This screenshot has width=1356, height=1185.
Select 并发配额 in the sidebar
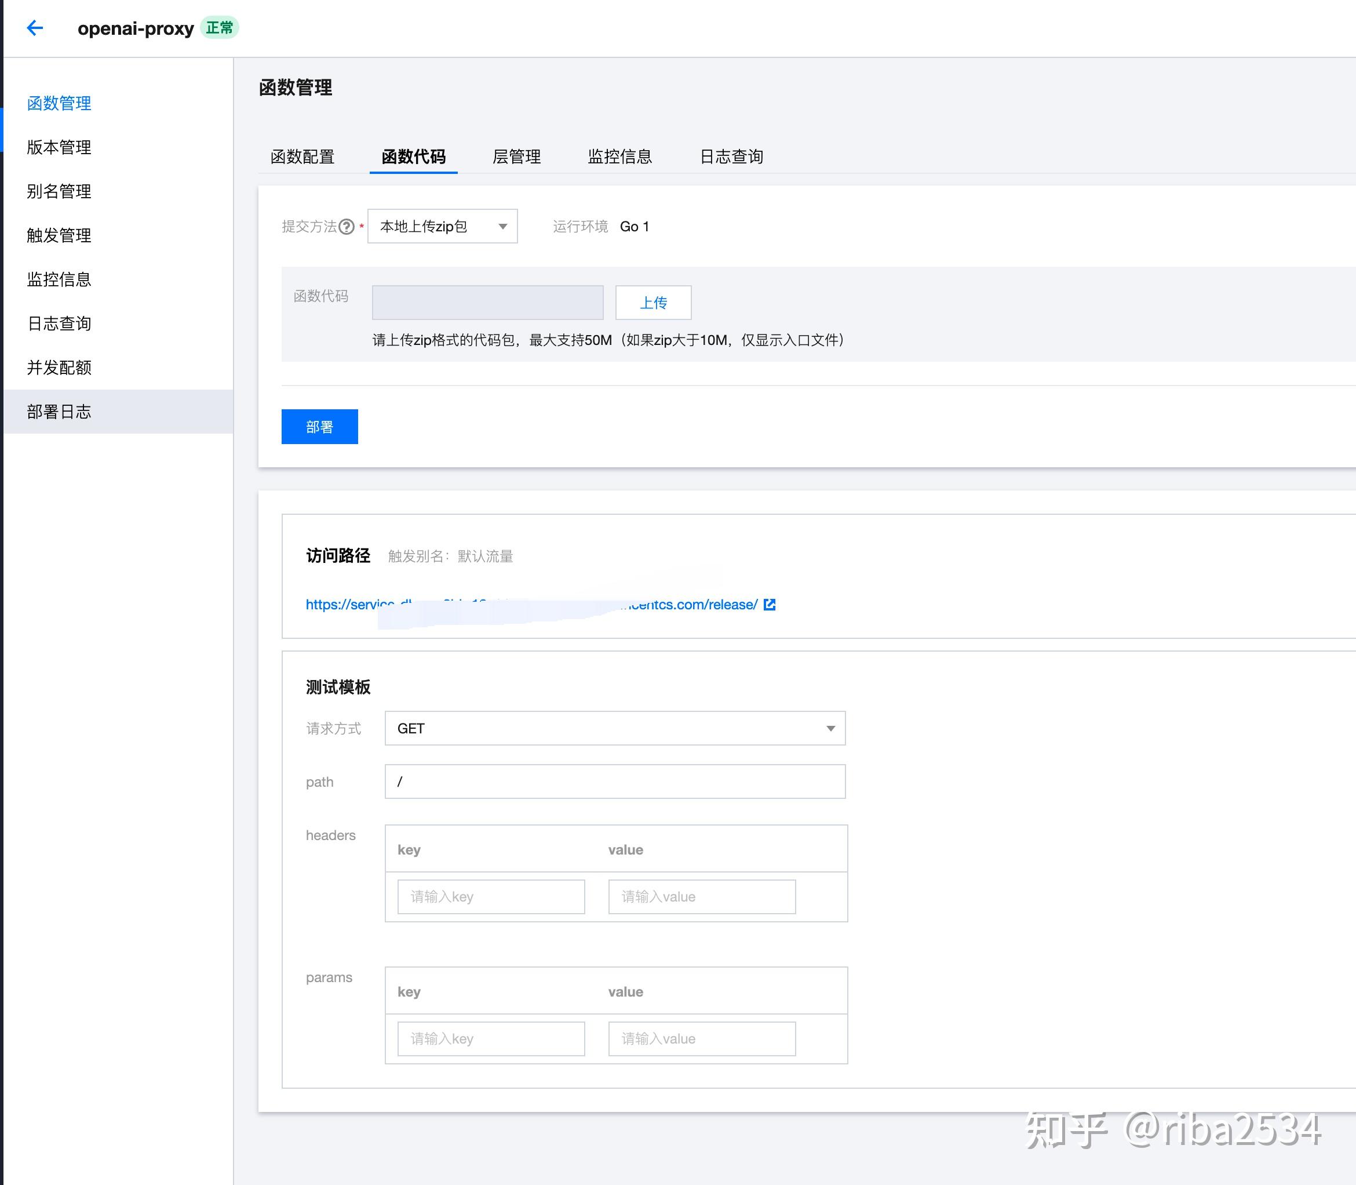pos(59,368)
